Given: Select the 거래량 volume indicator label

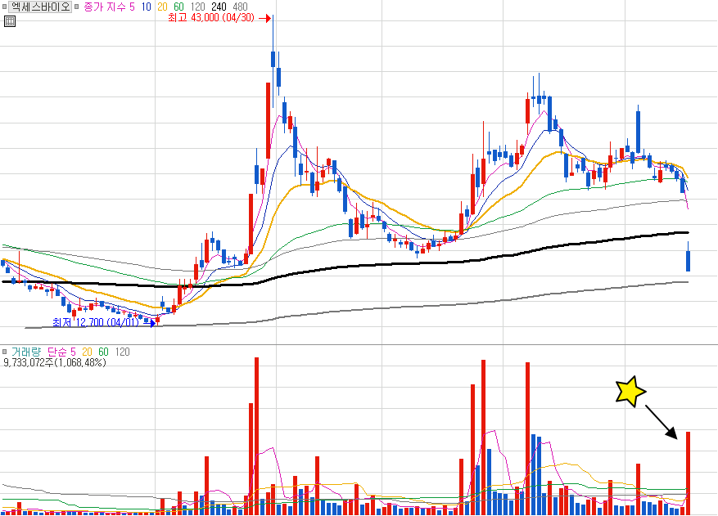Looking at the screenshot, I should pyautogui.click(x=26, y=352).
